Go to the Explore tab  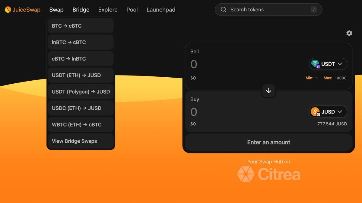click(108, 10)
